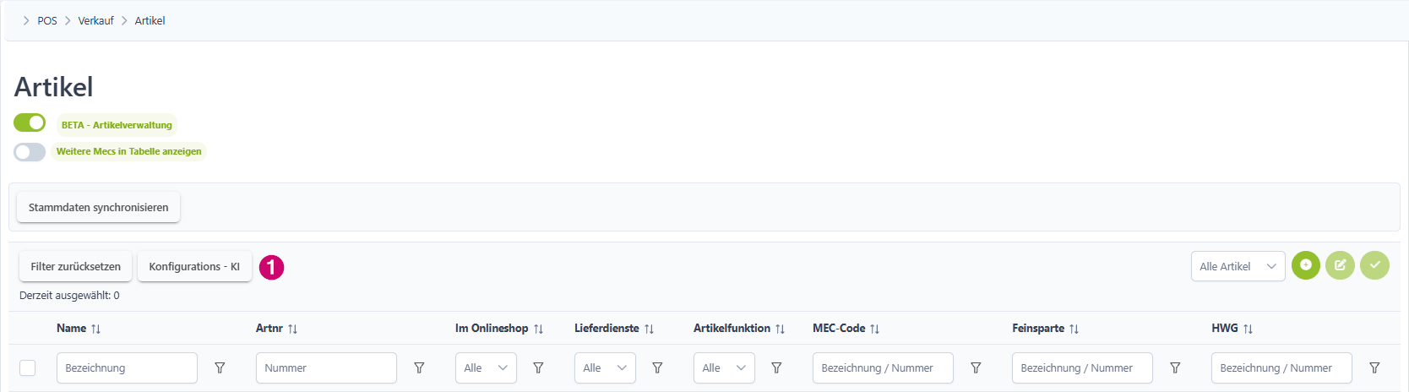Image resolution: width=1409 pixels, height=392 pixels.
Task: Go to POS in breadcrumb
Action: coord(47,20)
